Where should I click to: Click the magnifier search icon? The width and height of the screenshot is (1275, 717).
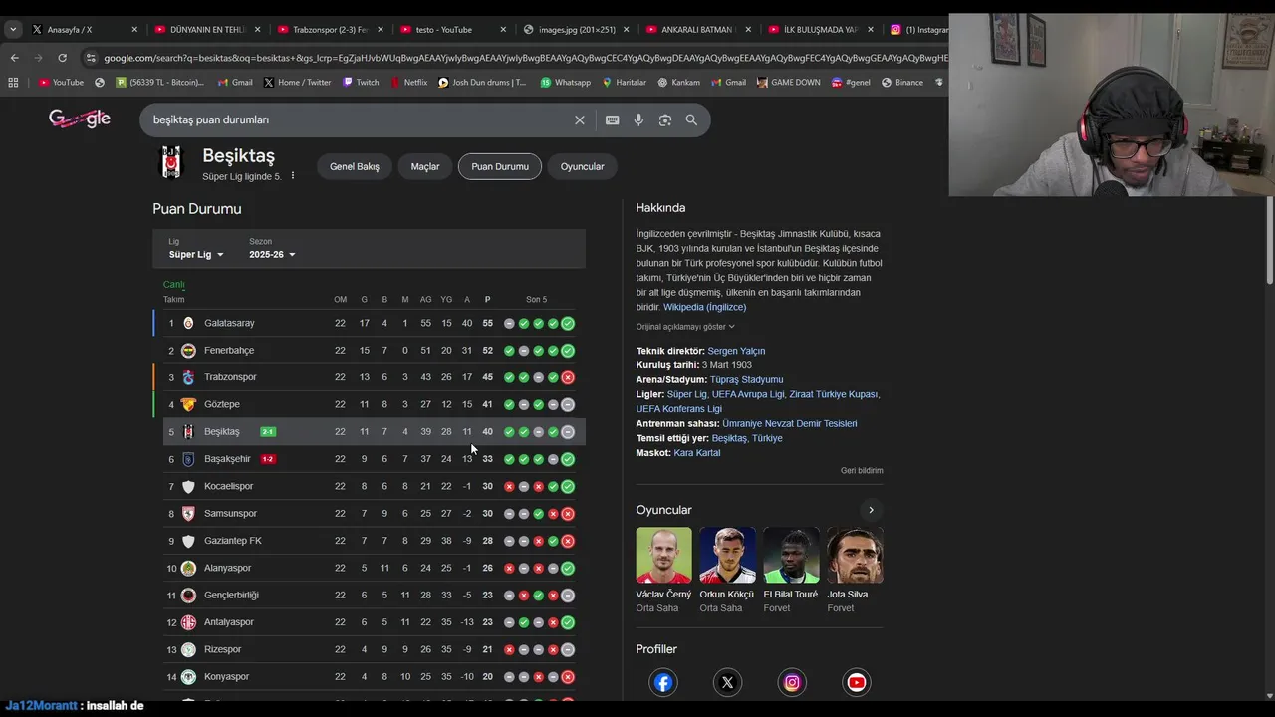pos(691,119)
